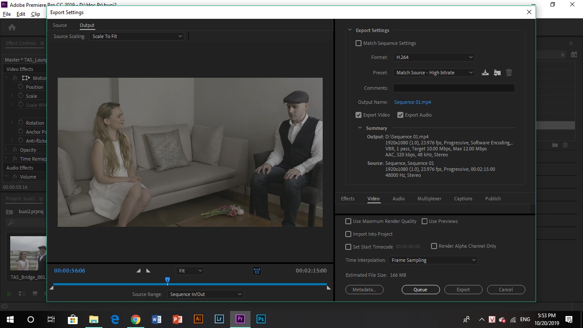Click the Save Preset icon

coord(485,73)
